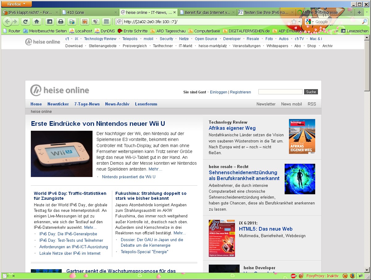Screen dimensions: 371x280
Task: Go forward with the navigation forward arrow
Action: click(15, 22)
